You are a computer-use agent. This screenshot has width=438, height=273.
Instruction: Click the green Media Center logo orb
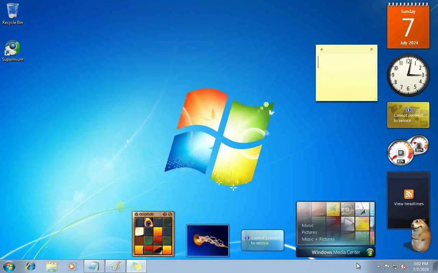point(370,252)
